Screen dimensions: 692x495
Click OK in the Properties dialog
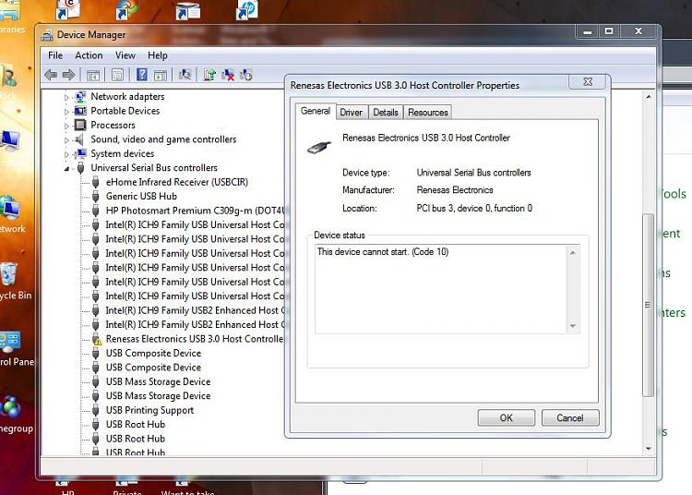coord(506,417)
